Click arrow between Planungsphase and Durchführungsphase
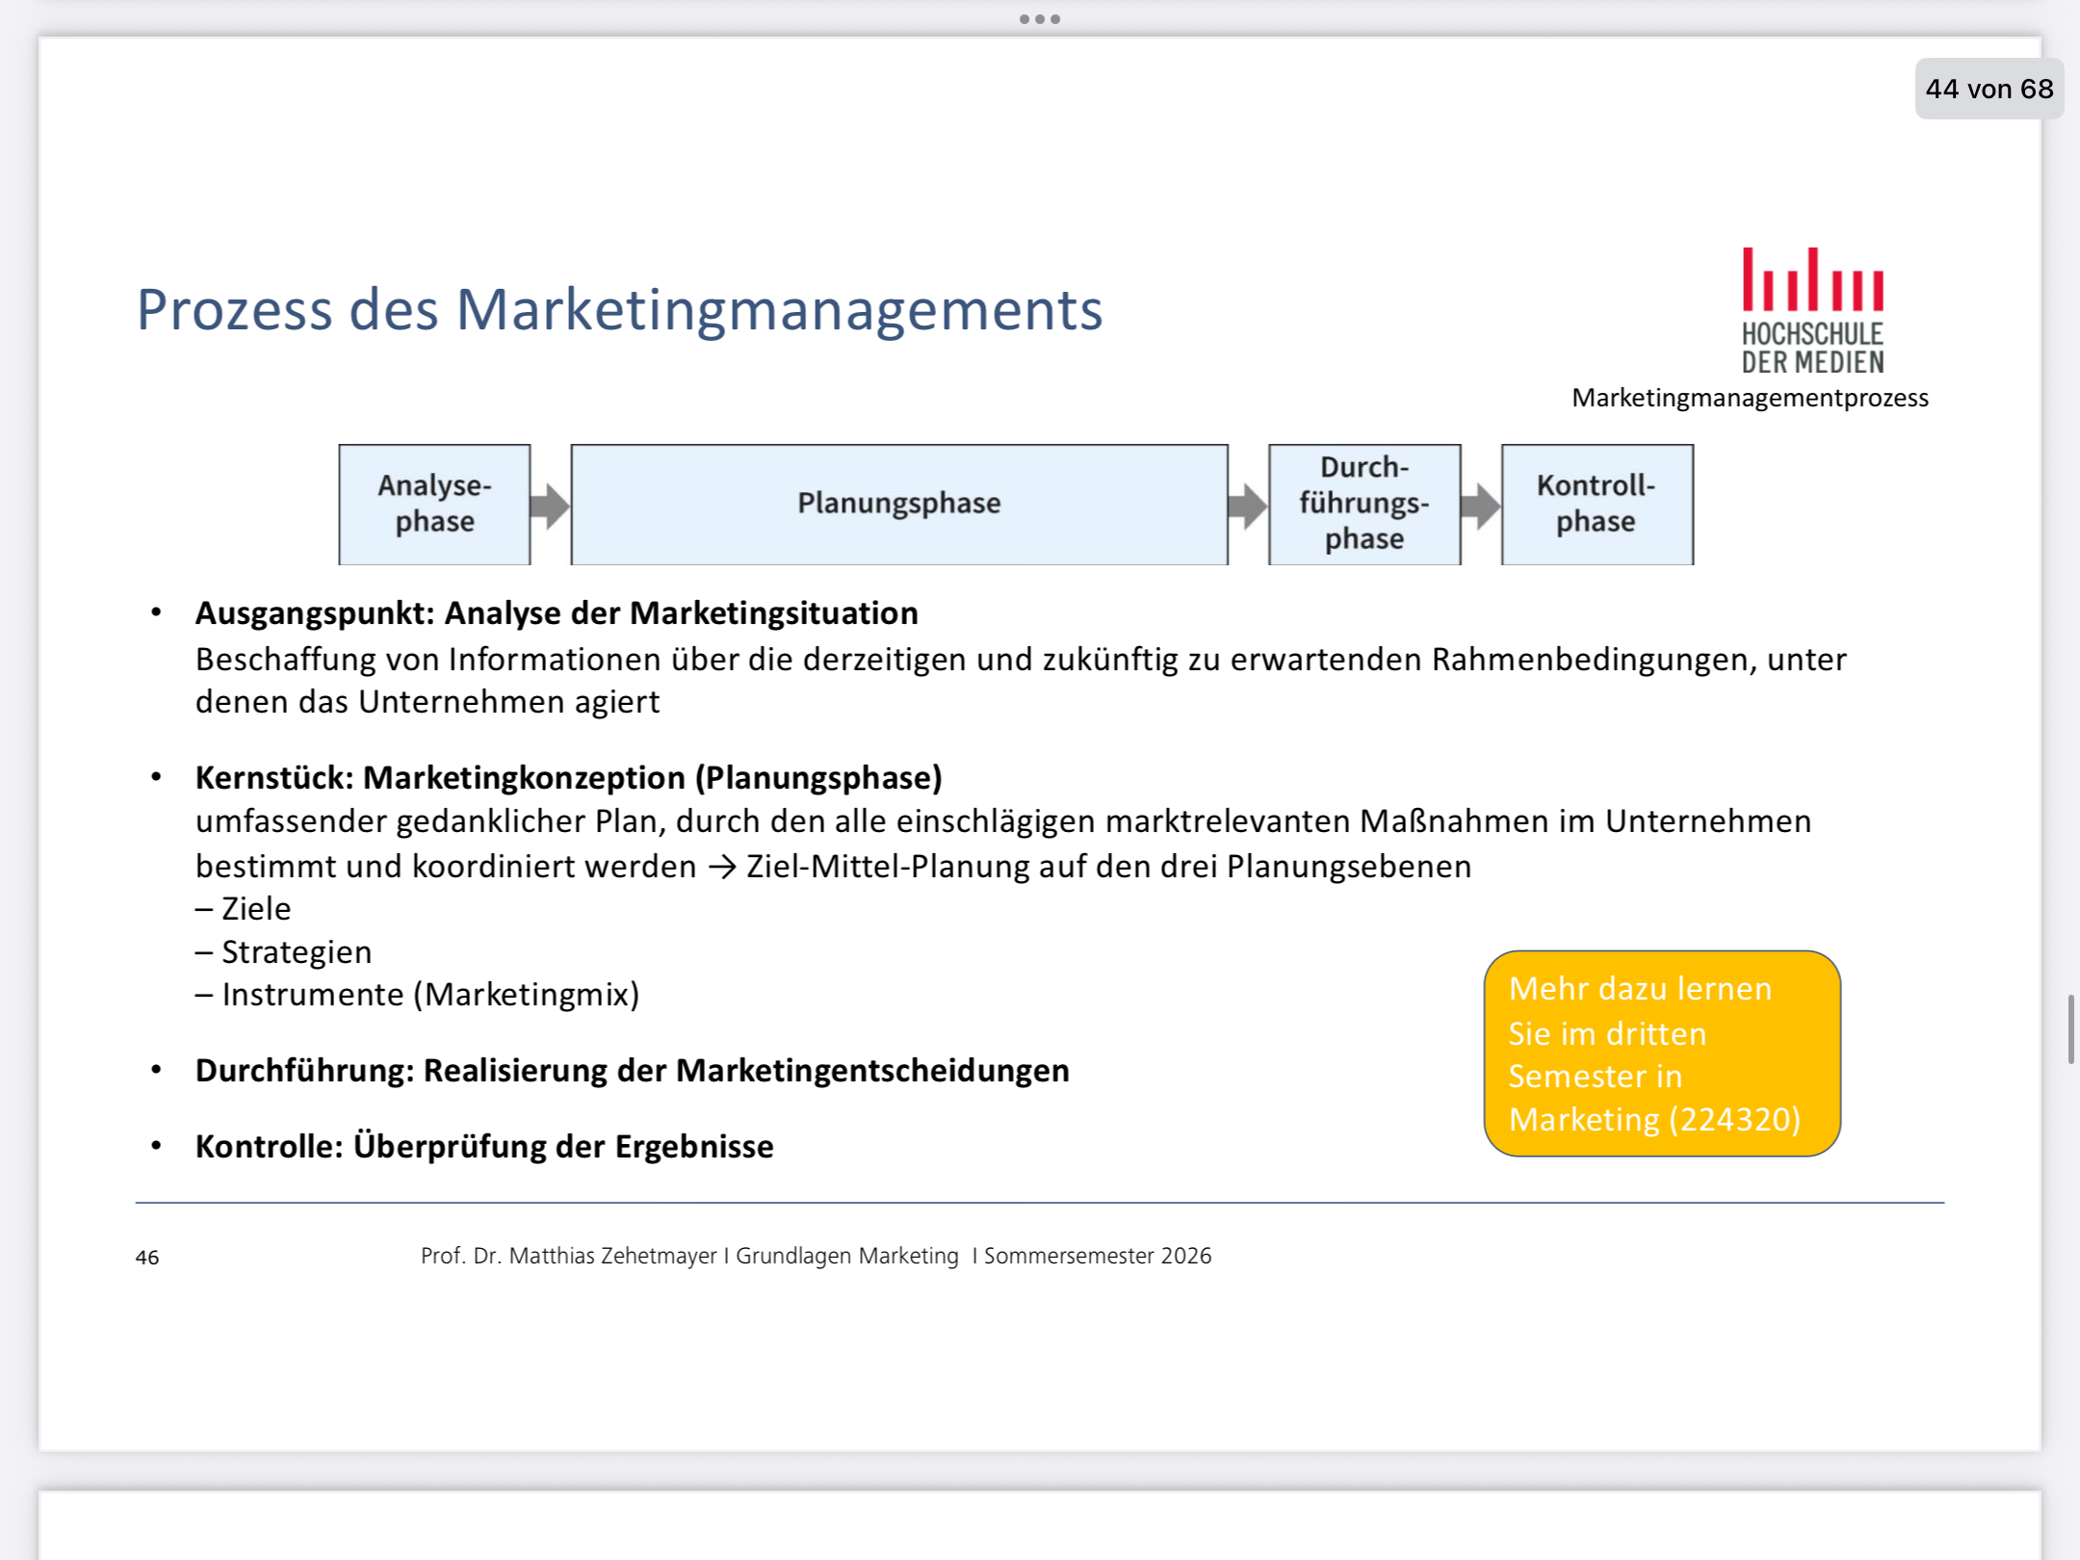 (x=1248, y=505)
